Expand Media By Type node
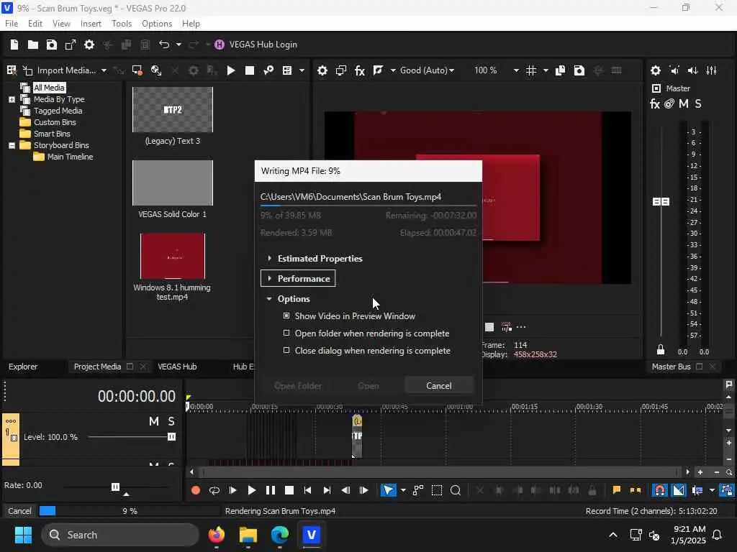The width and height of the screenshot is (737, 552). tap(12, 99)
